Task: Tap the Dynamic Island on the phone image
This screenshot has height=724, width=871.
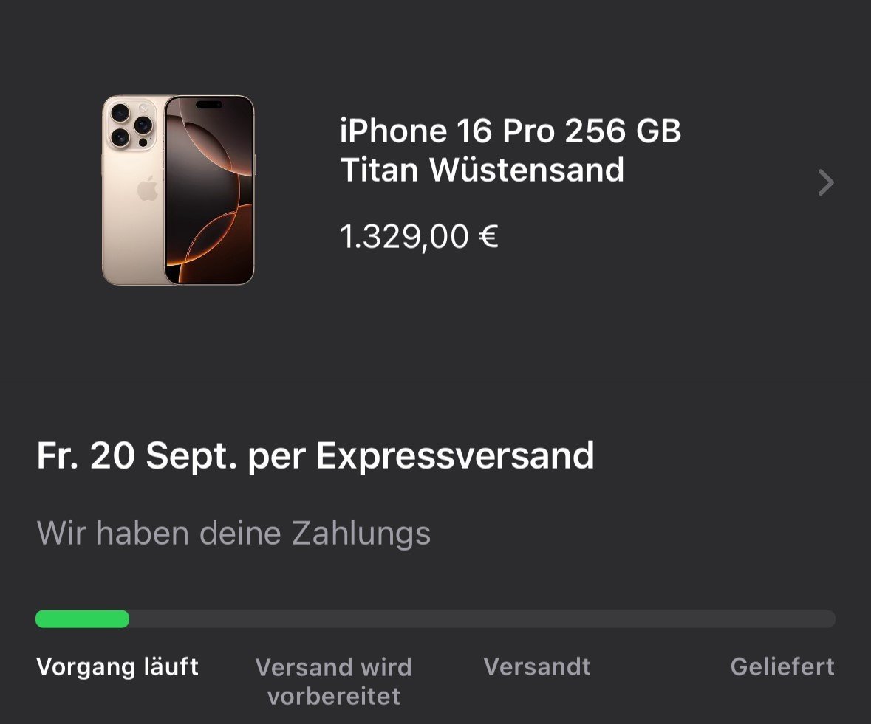Action: pos(209,105)
